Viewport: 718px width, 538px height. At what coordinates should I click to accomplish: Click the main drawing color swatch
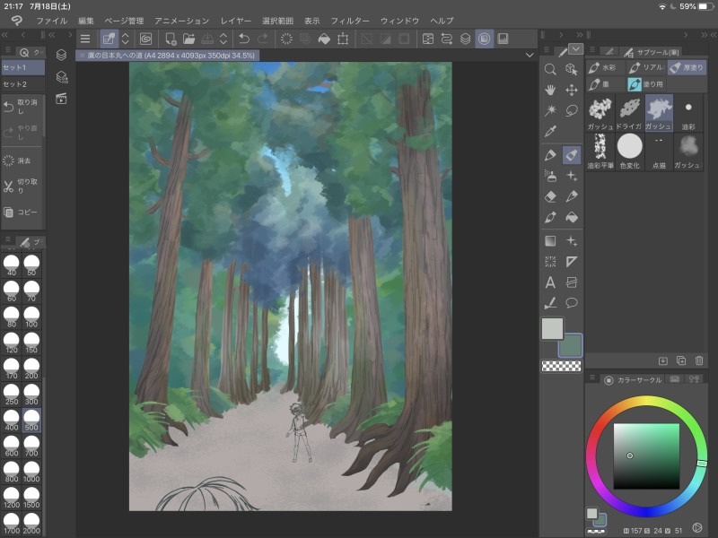pos(552,329)
